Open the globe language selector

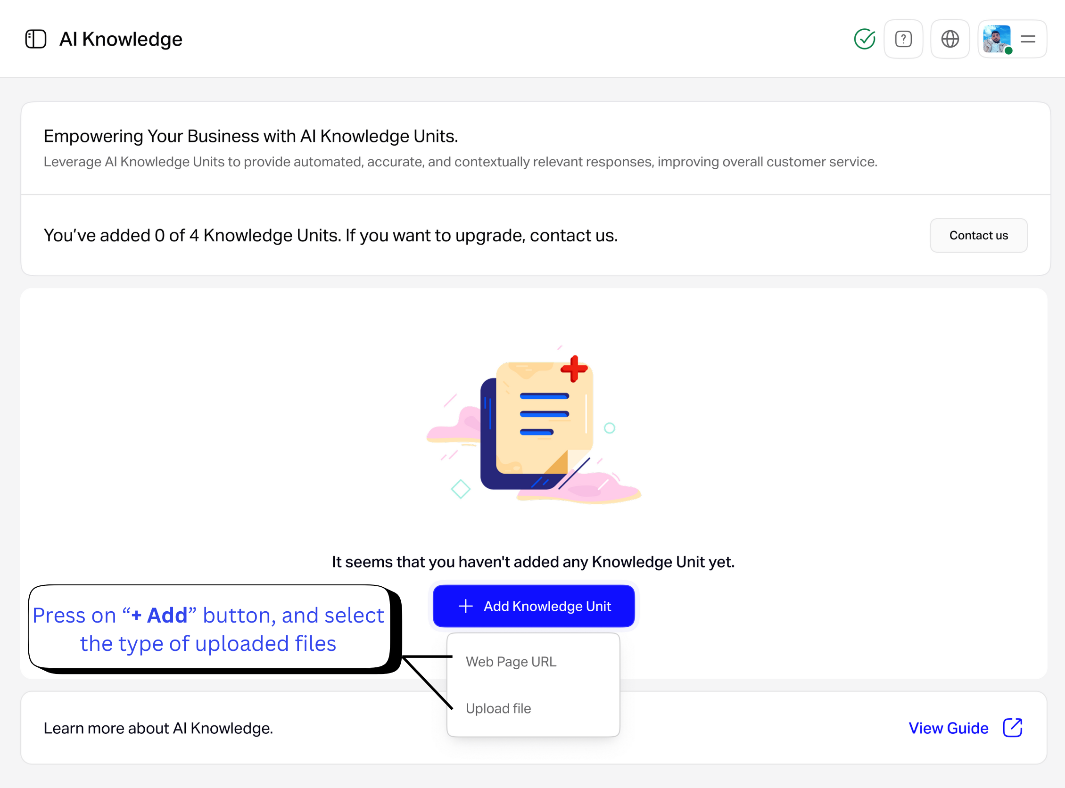(x=950, y=39)
